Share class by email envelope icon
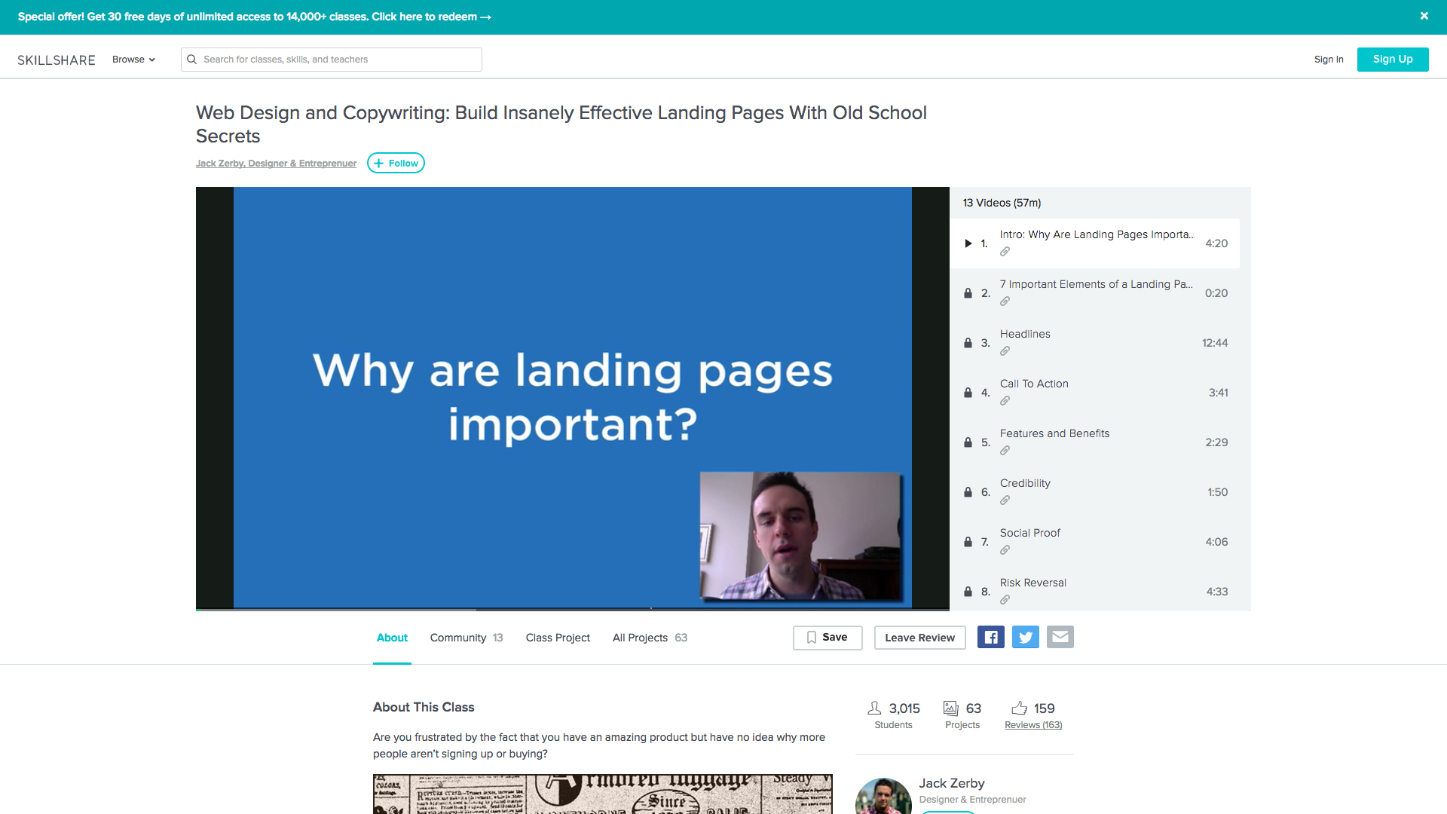This screenshot has width=1447, height=814. (1060, 637)
